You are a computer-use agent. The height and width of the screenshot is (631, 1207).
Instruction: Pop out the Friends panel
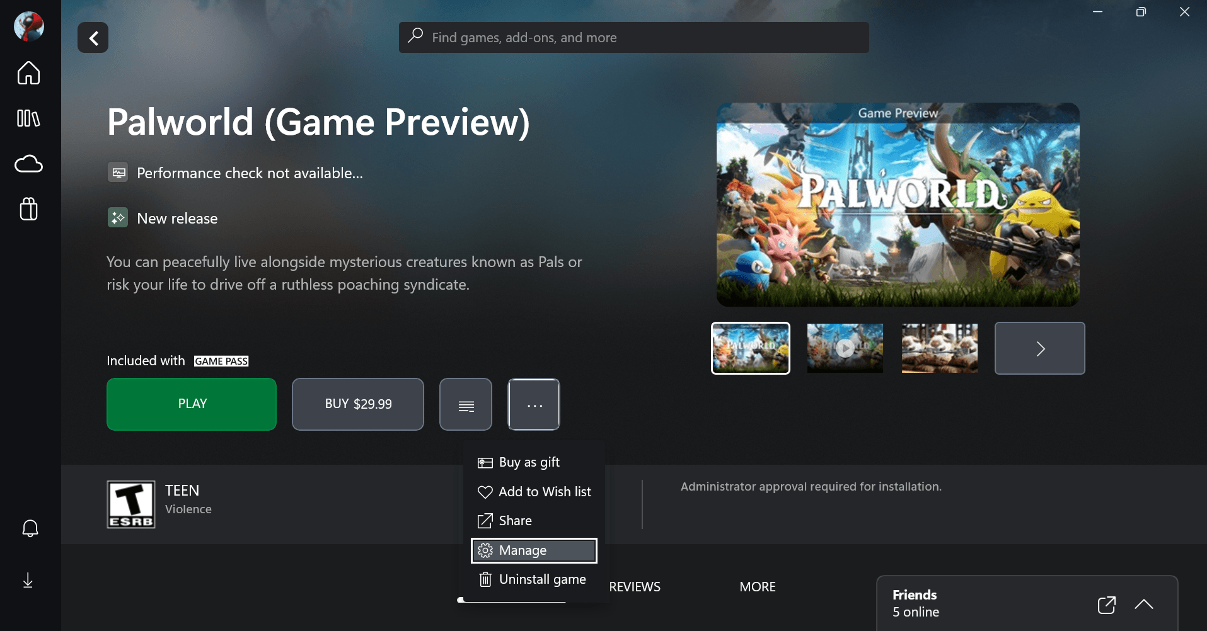pos(1106,605)
